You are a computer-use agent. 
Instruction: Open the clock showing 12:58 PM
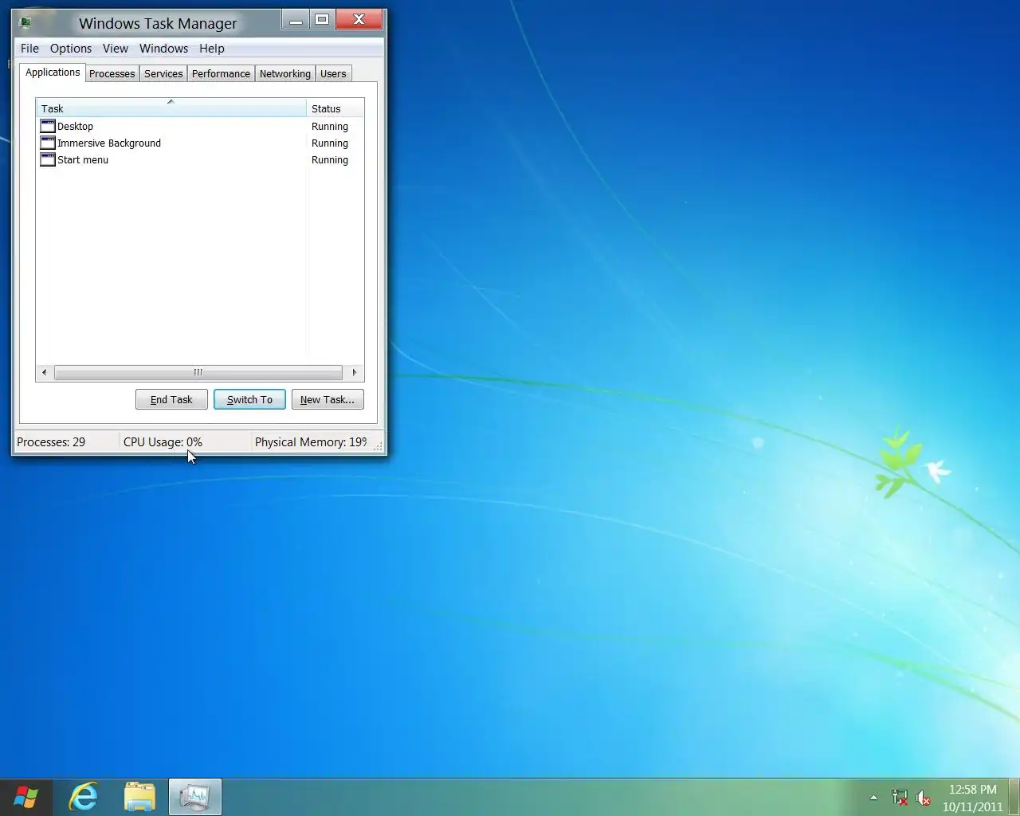pos(972,798)
